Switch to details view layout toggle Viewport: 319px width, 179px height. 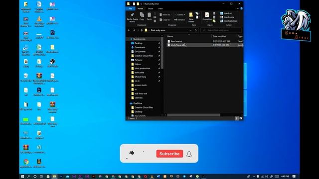pos(236,118)
